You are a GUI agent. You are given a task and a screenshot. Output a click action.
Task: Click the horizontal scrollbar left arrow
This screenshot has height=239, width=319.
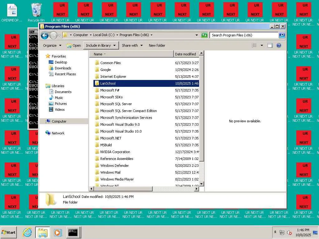pyautogui.click(x=91, y=189)
